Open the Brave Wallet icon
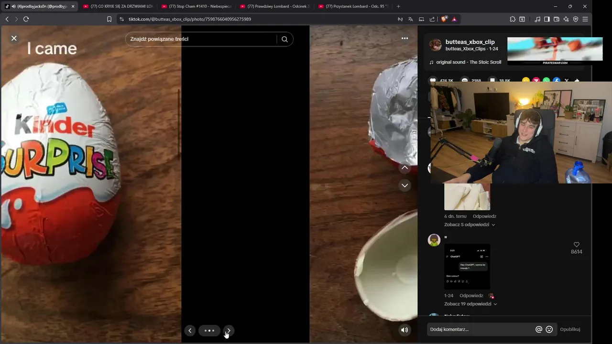 tap(557, 19)
